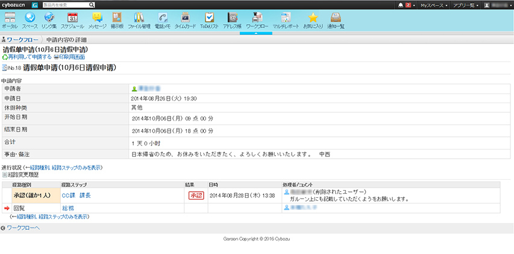This screenshot has height=254, width=514.
Task: Open the File management (ファイル管理) icon
Action: (139, 17)
